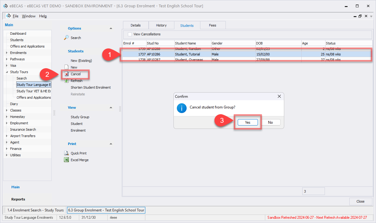Click the eBECAS logo icon beside File menu
The image size is (376, 223).
[x=9, y=16]
